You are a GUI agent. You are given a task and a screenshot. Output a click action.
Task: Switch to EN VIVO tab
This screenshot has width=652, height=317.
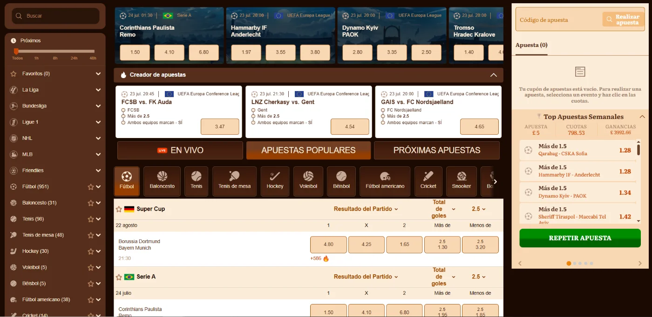pyautogui.click(x=180, y=150)
